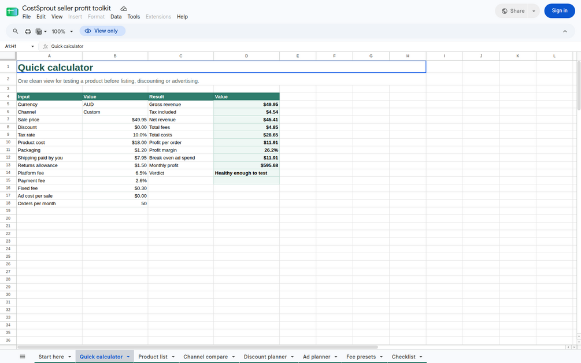Switch to the Checklist sheet
This screenshot has height=363, width=581.
click(x=404, y=357)
